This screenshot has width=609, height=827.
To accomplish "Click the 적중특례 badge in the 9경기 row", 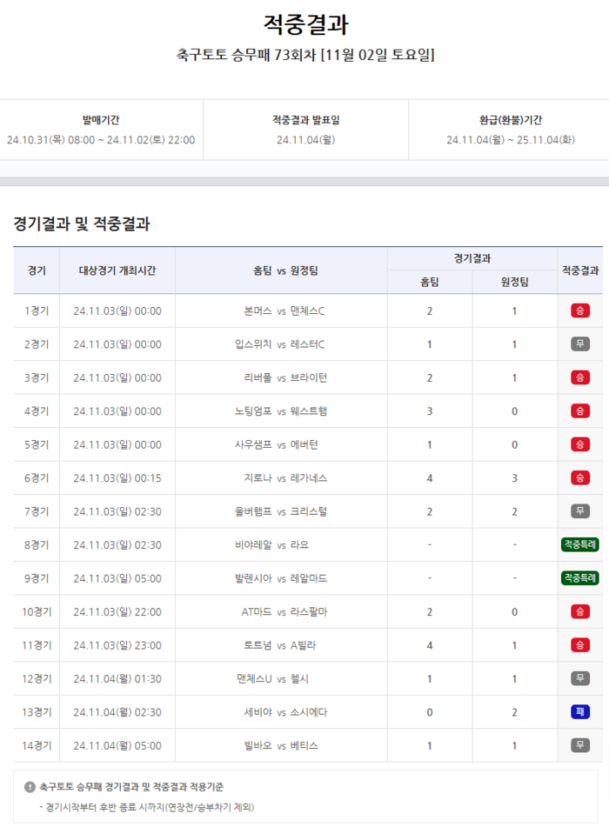I will click(x=579, y=578).
